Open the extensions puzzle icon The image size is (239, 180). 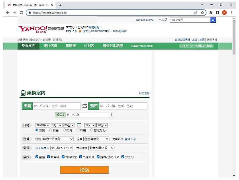click(x=211, y=13)
